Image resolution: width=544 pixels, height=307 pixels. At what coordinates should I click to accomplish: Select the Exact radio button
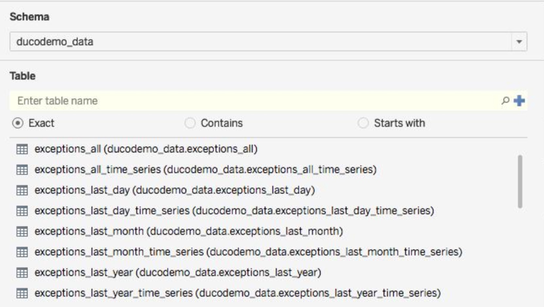click(18, 123)
